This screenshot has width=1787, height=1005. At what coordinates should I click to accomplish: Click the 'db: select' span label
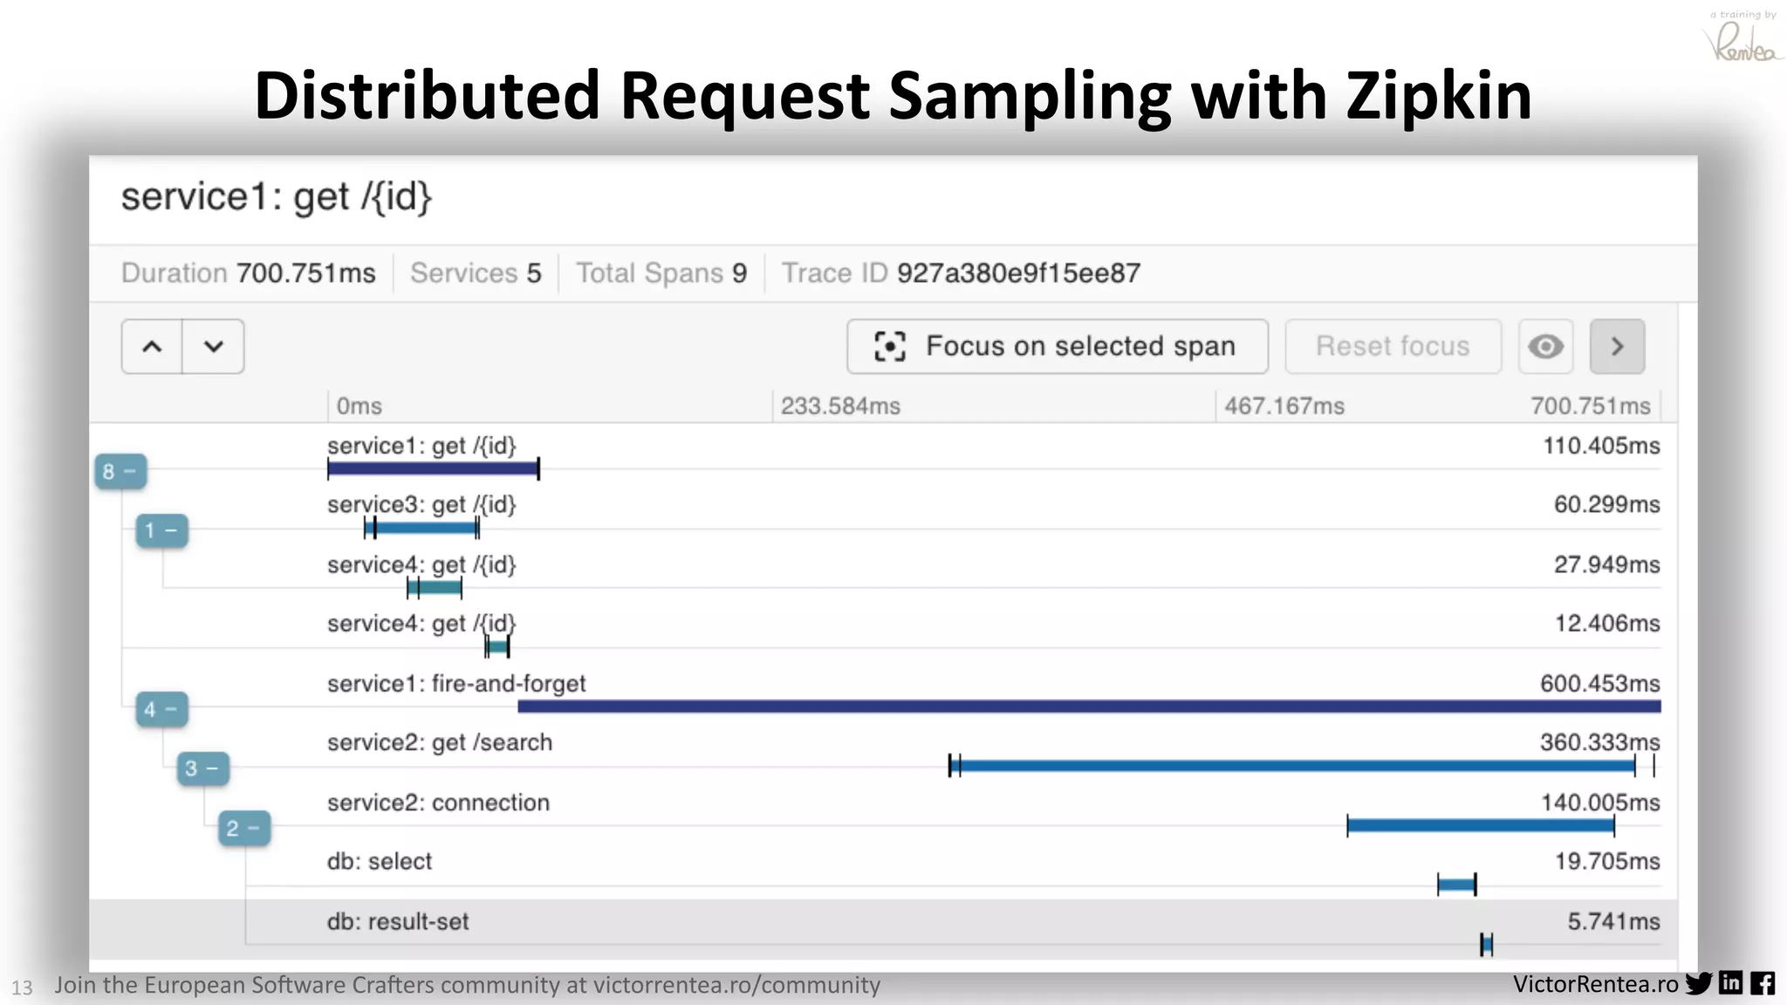380,862
